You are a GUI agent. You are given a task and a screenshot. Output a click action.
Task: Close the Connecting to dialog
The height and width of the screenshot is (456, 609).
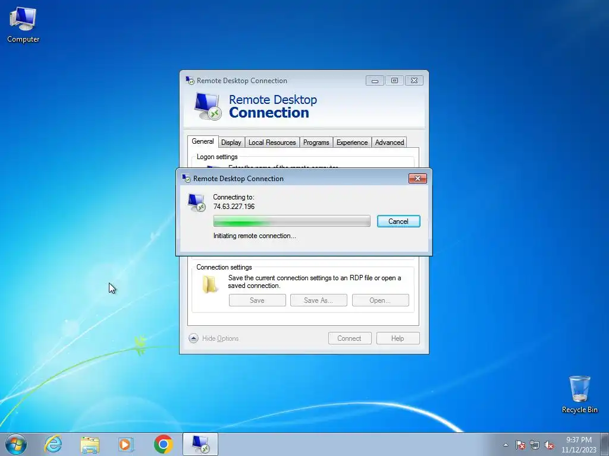pyautogui.click(x=417, y=178)
